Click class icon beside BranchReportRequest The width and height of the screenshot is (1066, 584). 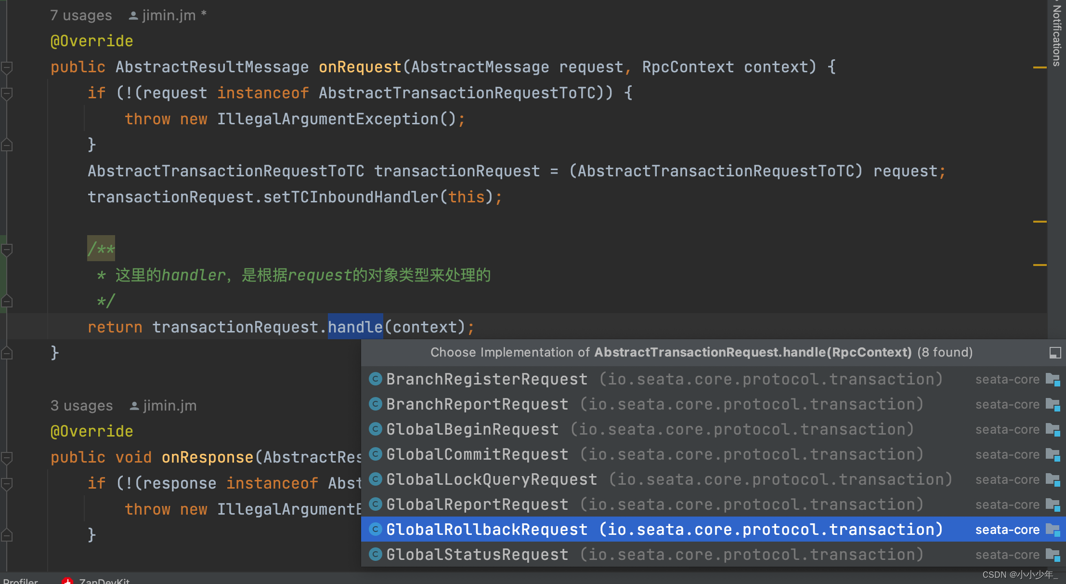coord(375,404)
